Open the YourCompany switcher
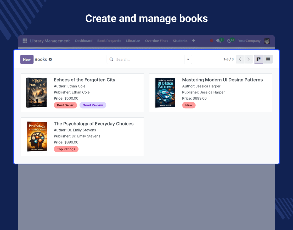293x230 pixels. click(x=249, y=41)
